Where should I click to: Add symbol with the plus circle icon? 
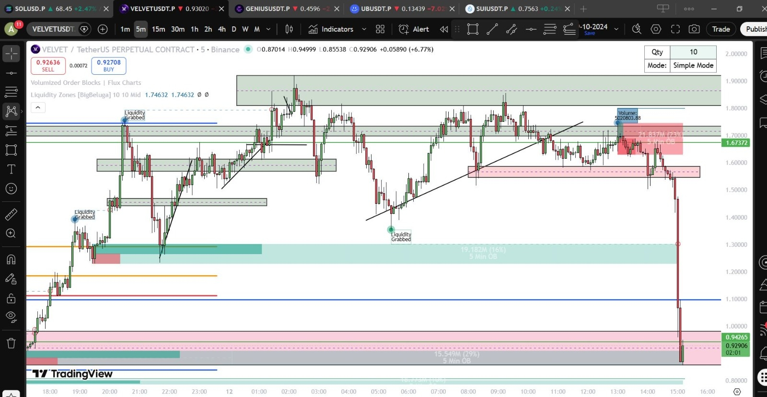103,29
